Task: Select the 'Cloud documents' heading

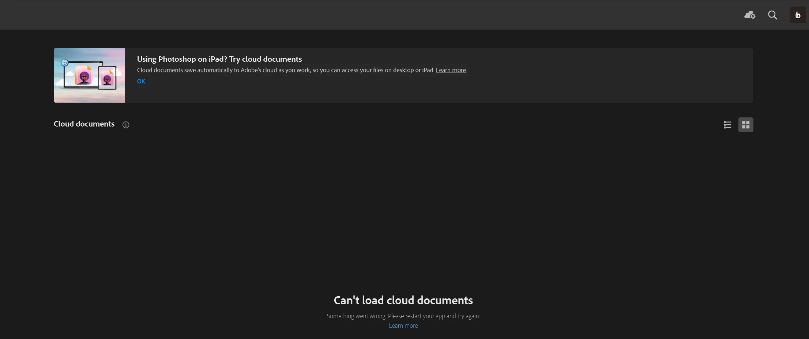Action: click(84, 124)
